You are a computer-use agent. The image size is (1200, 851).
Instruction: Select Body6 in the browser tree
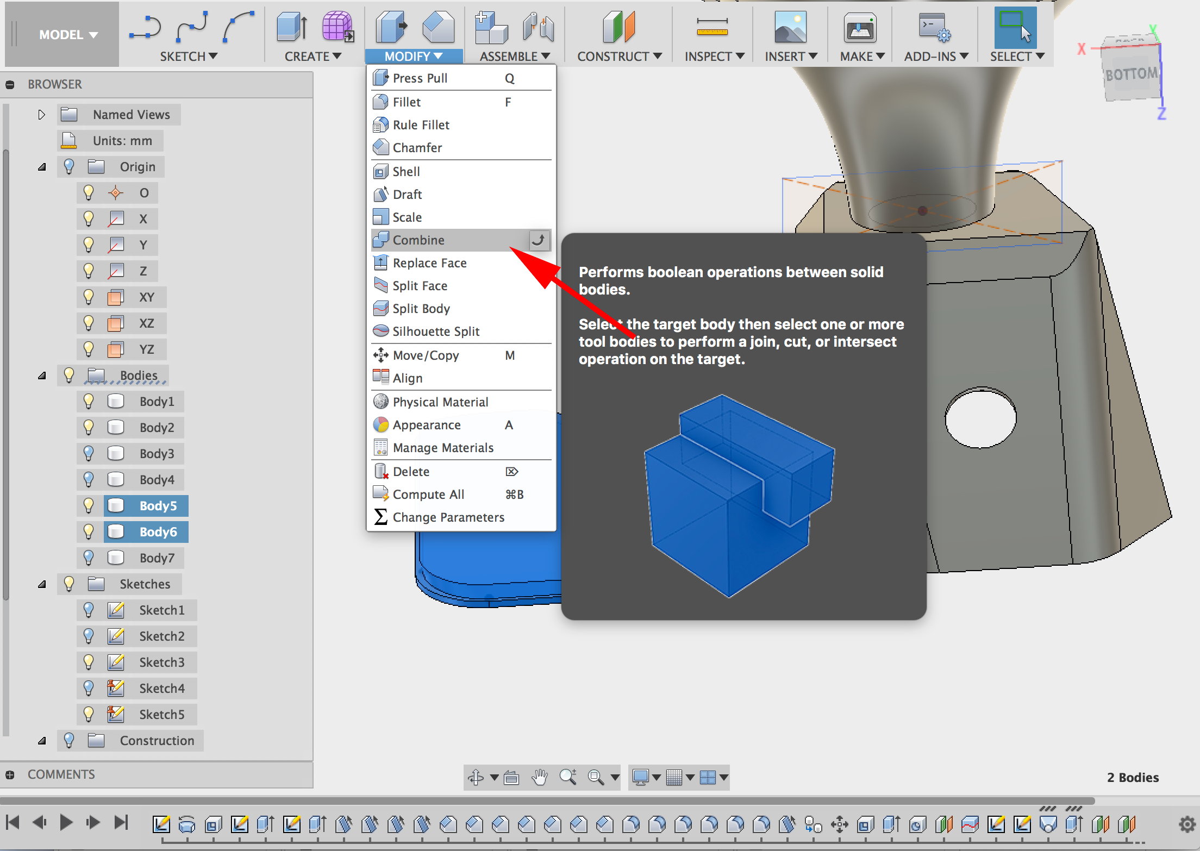click(146, 532)
